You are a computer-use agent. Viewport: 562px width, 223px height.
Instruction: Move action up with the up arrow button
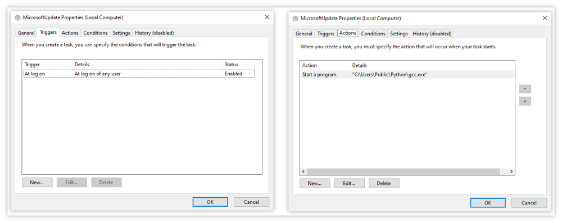point(525,89)
